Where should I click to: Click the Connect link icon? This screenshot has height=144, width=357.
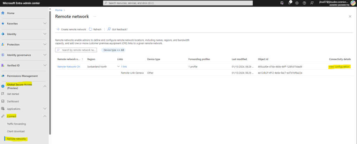3,116
